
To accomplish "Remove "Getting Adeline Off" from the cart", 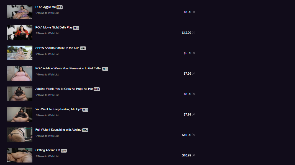I will click(x=194, y=155).
